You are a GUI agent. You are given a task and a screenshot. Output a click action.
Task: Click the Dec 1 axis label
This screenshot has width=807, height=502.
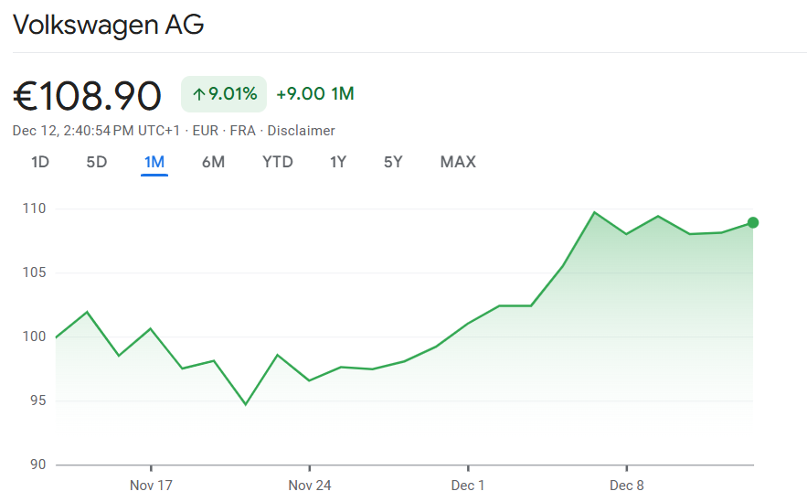(468, 486)
